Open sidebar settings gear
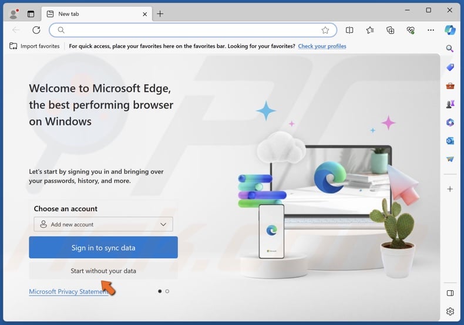The width and height of the screenshot is (464, 325). pos(450,312)
